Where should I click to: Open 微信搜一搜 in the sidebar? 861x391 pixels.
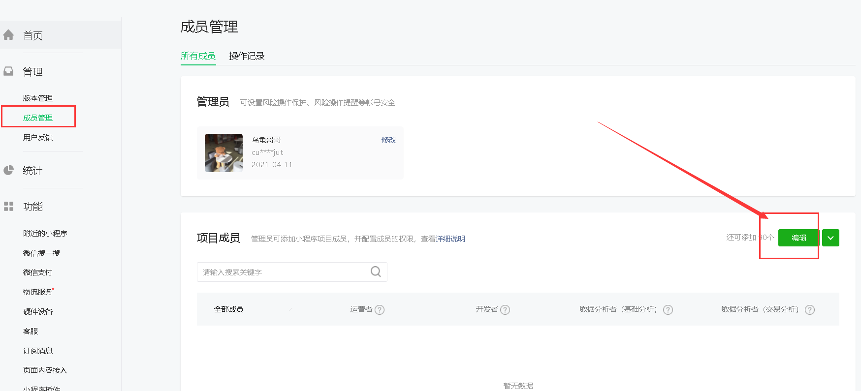(x=41, y=253)
